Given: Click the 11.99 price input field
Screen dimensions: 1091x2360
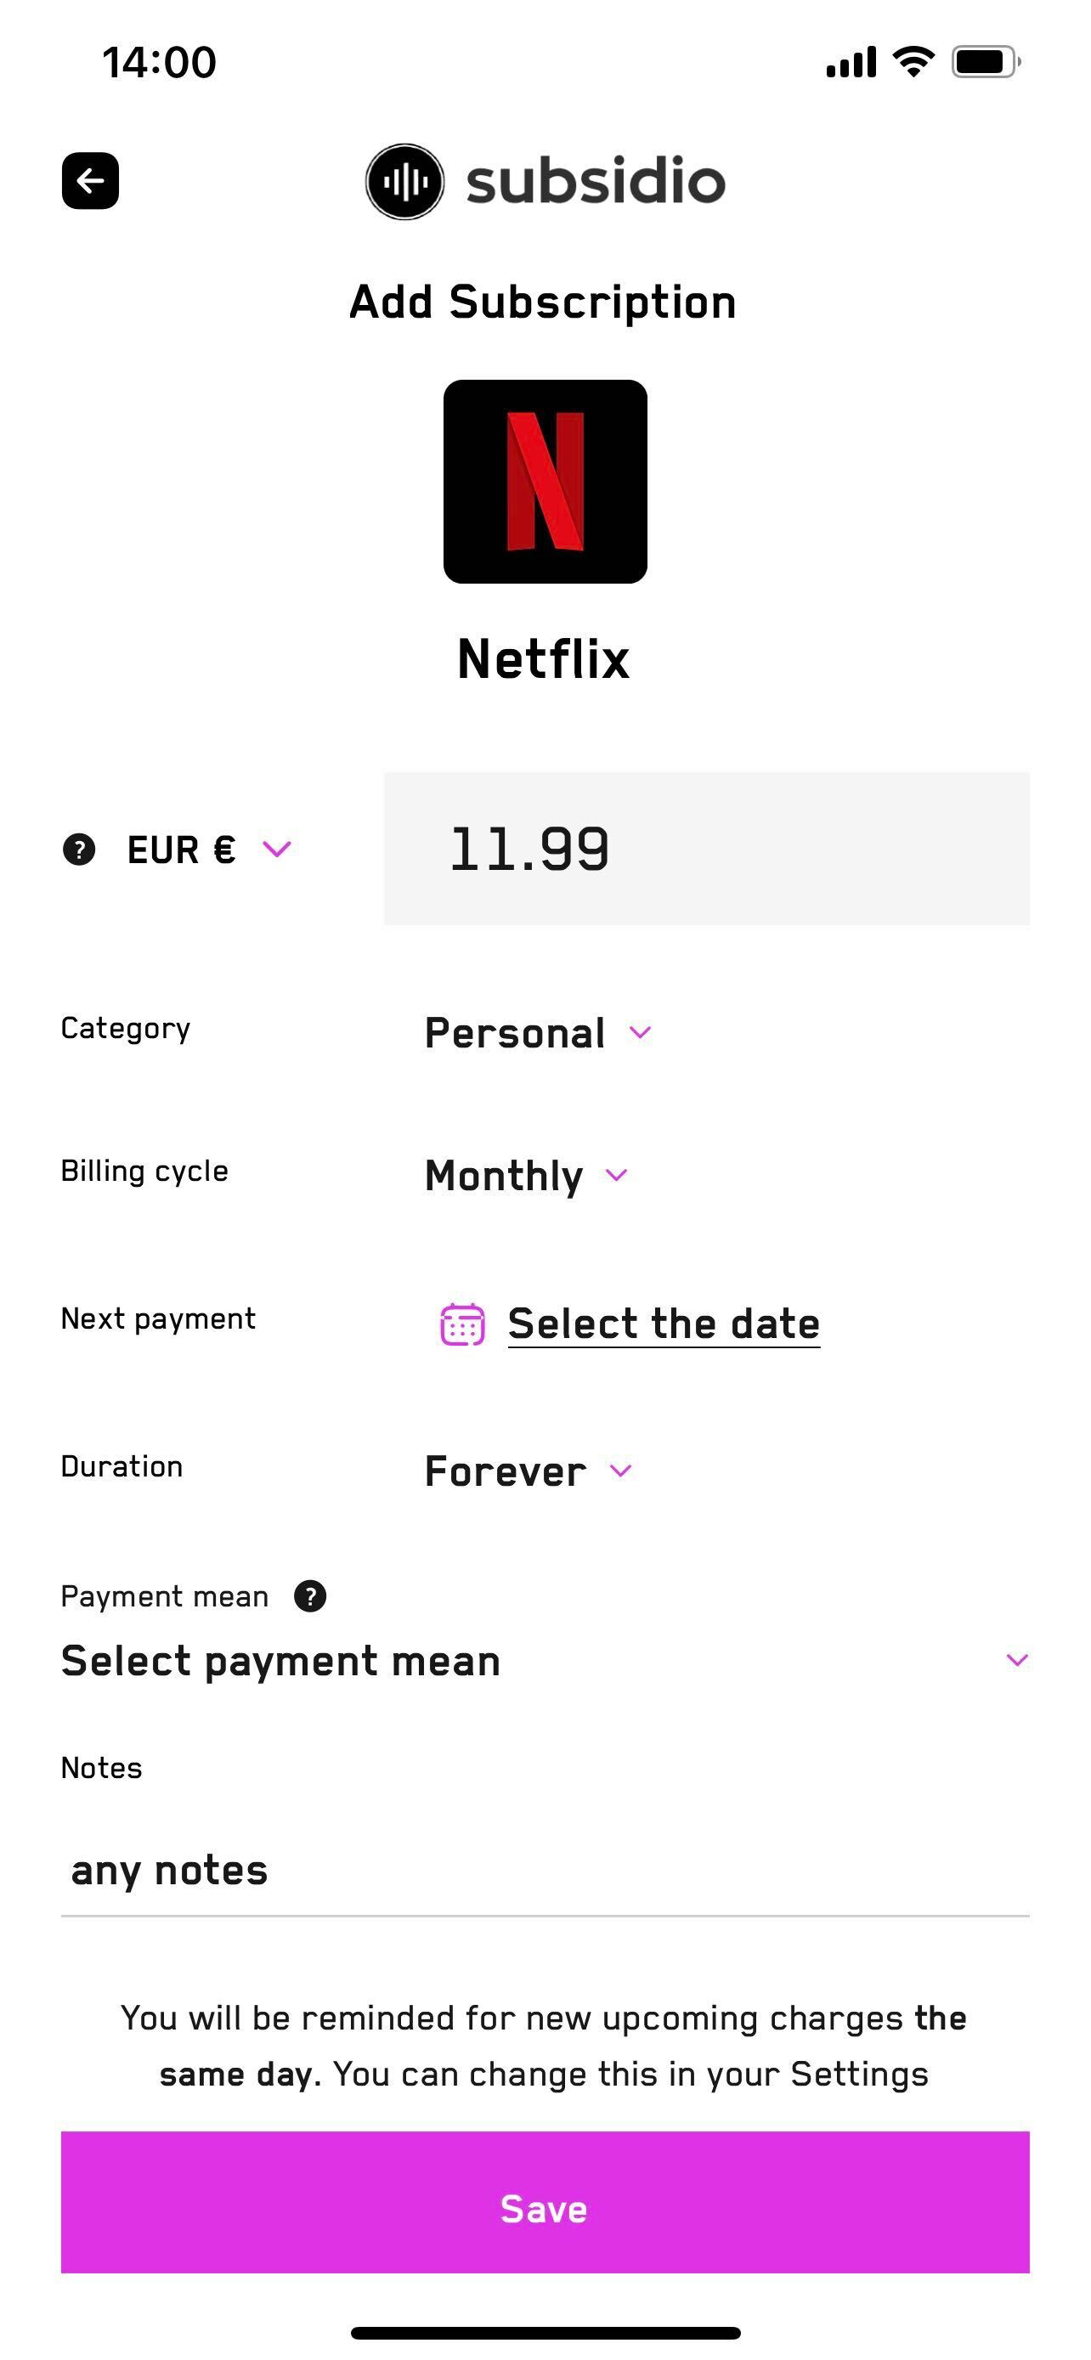Looking at the screenshot, I should [706, 849].
